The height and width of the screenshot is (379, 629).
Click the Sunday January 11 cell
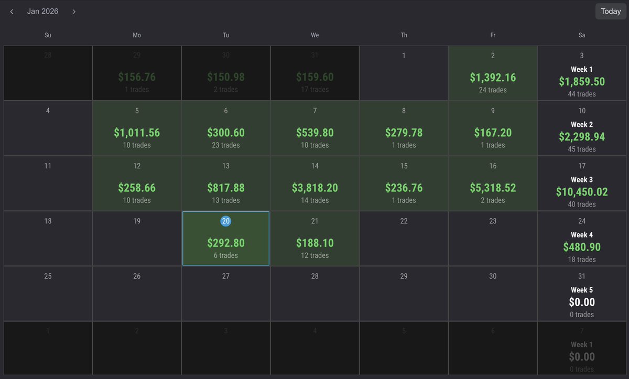pos(48,183)
